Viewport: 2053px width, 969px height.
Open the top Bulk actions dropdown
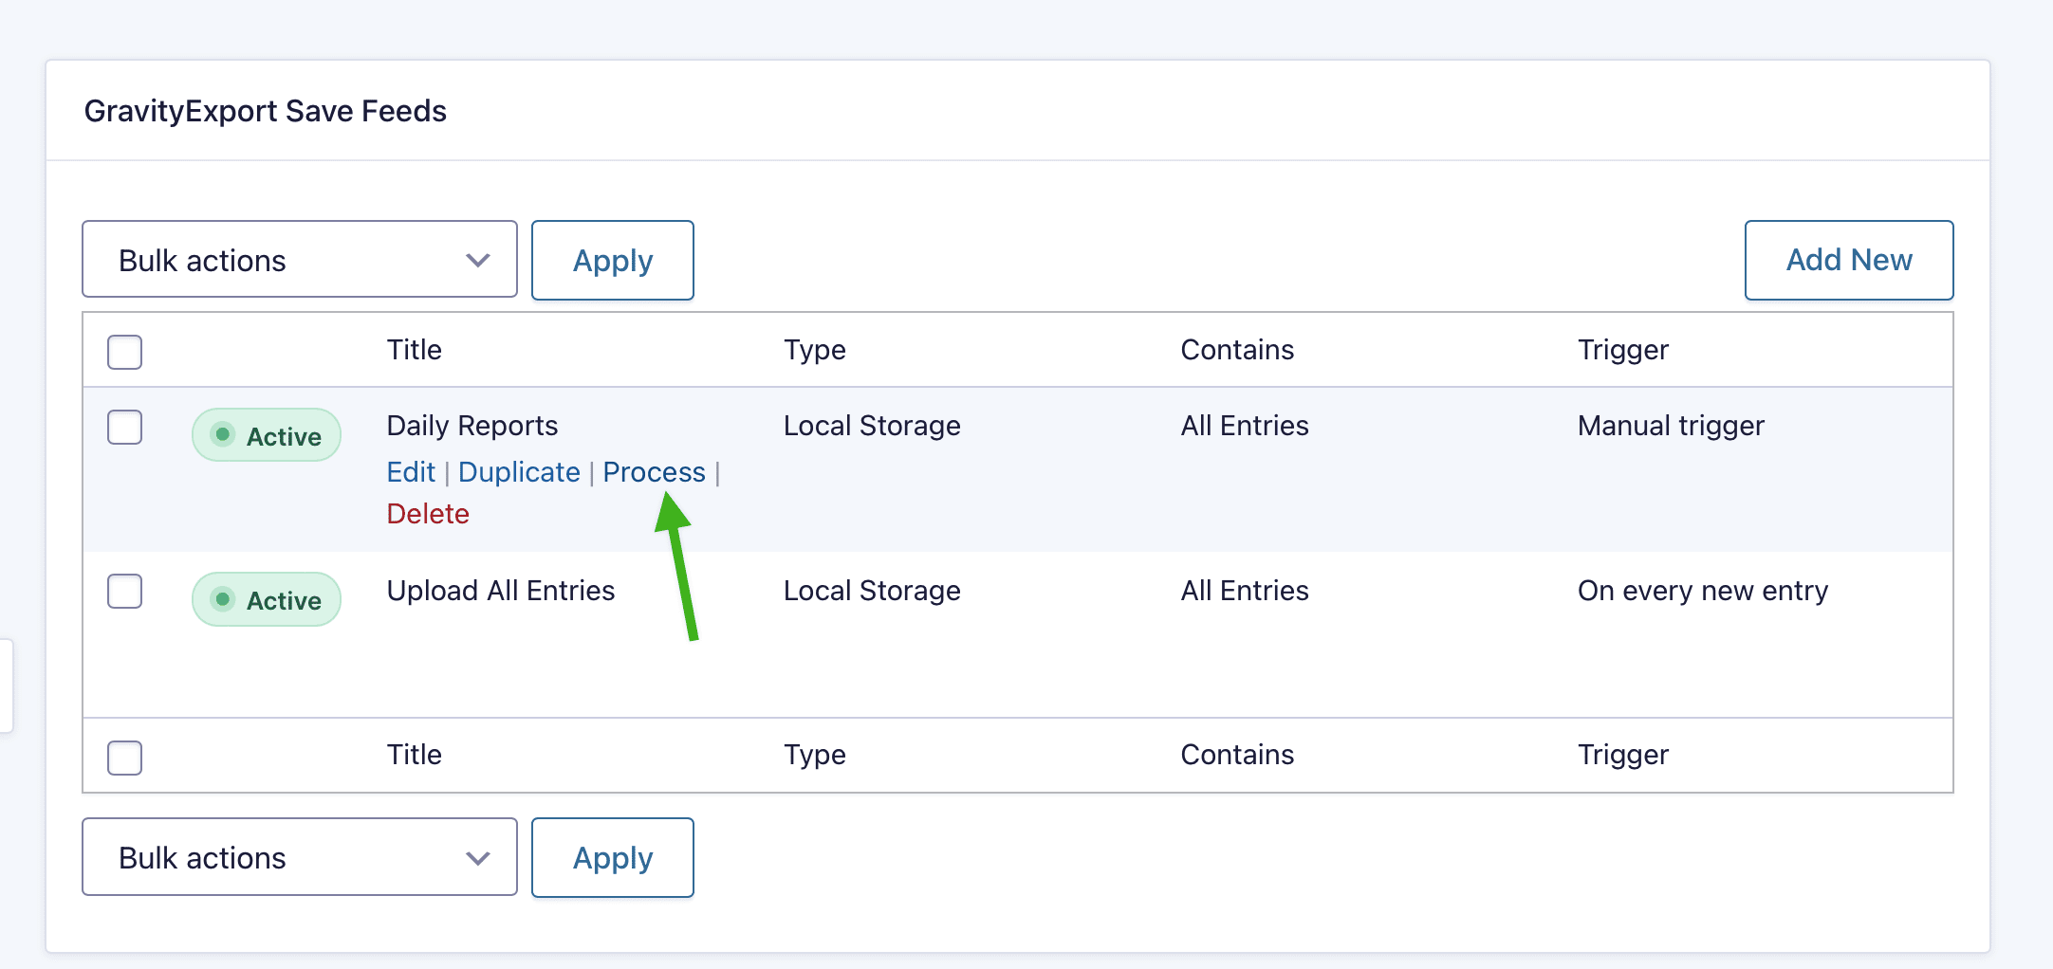click(x=299, y=260)
